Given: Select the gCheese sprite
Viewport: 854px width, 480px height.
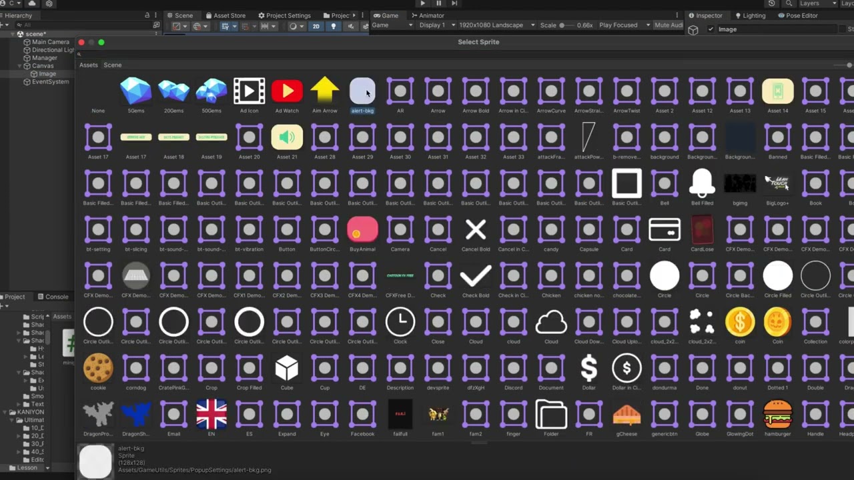Looking at the screenshot, I should pos(626,414).
